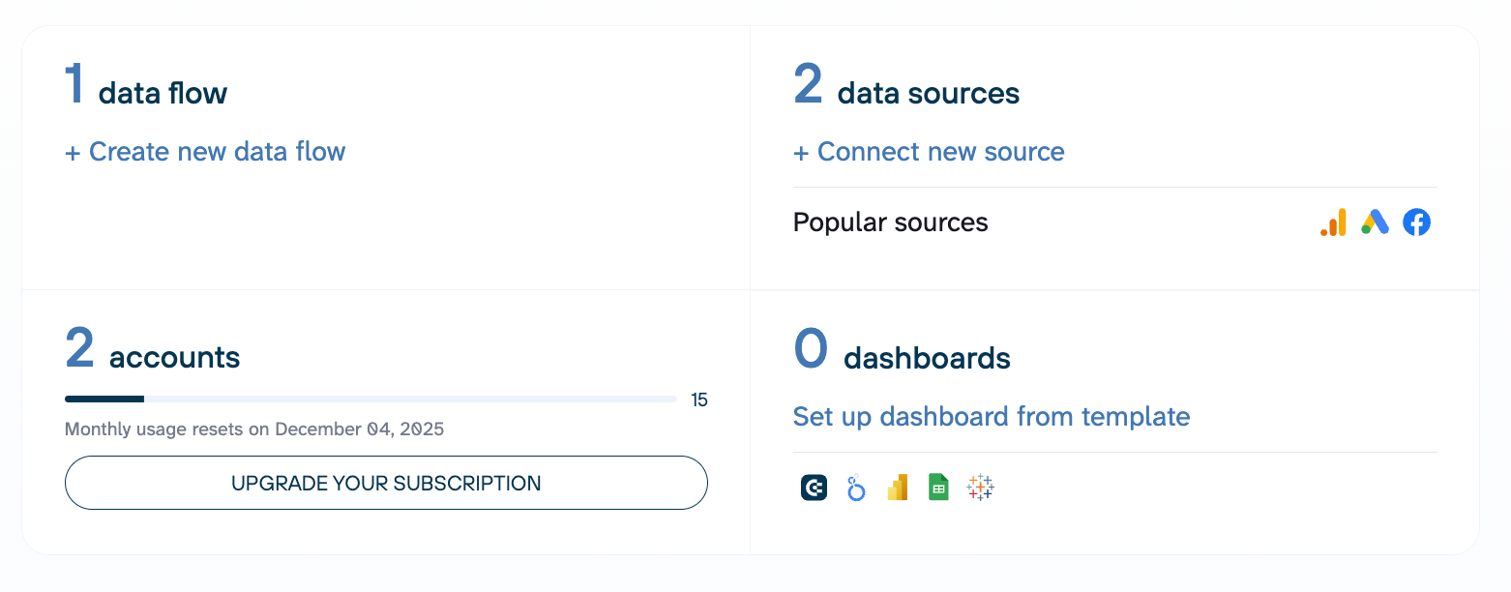Click the monthly usage reset date text
This screenshot has height=592, width=1511.
[254, 429]
